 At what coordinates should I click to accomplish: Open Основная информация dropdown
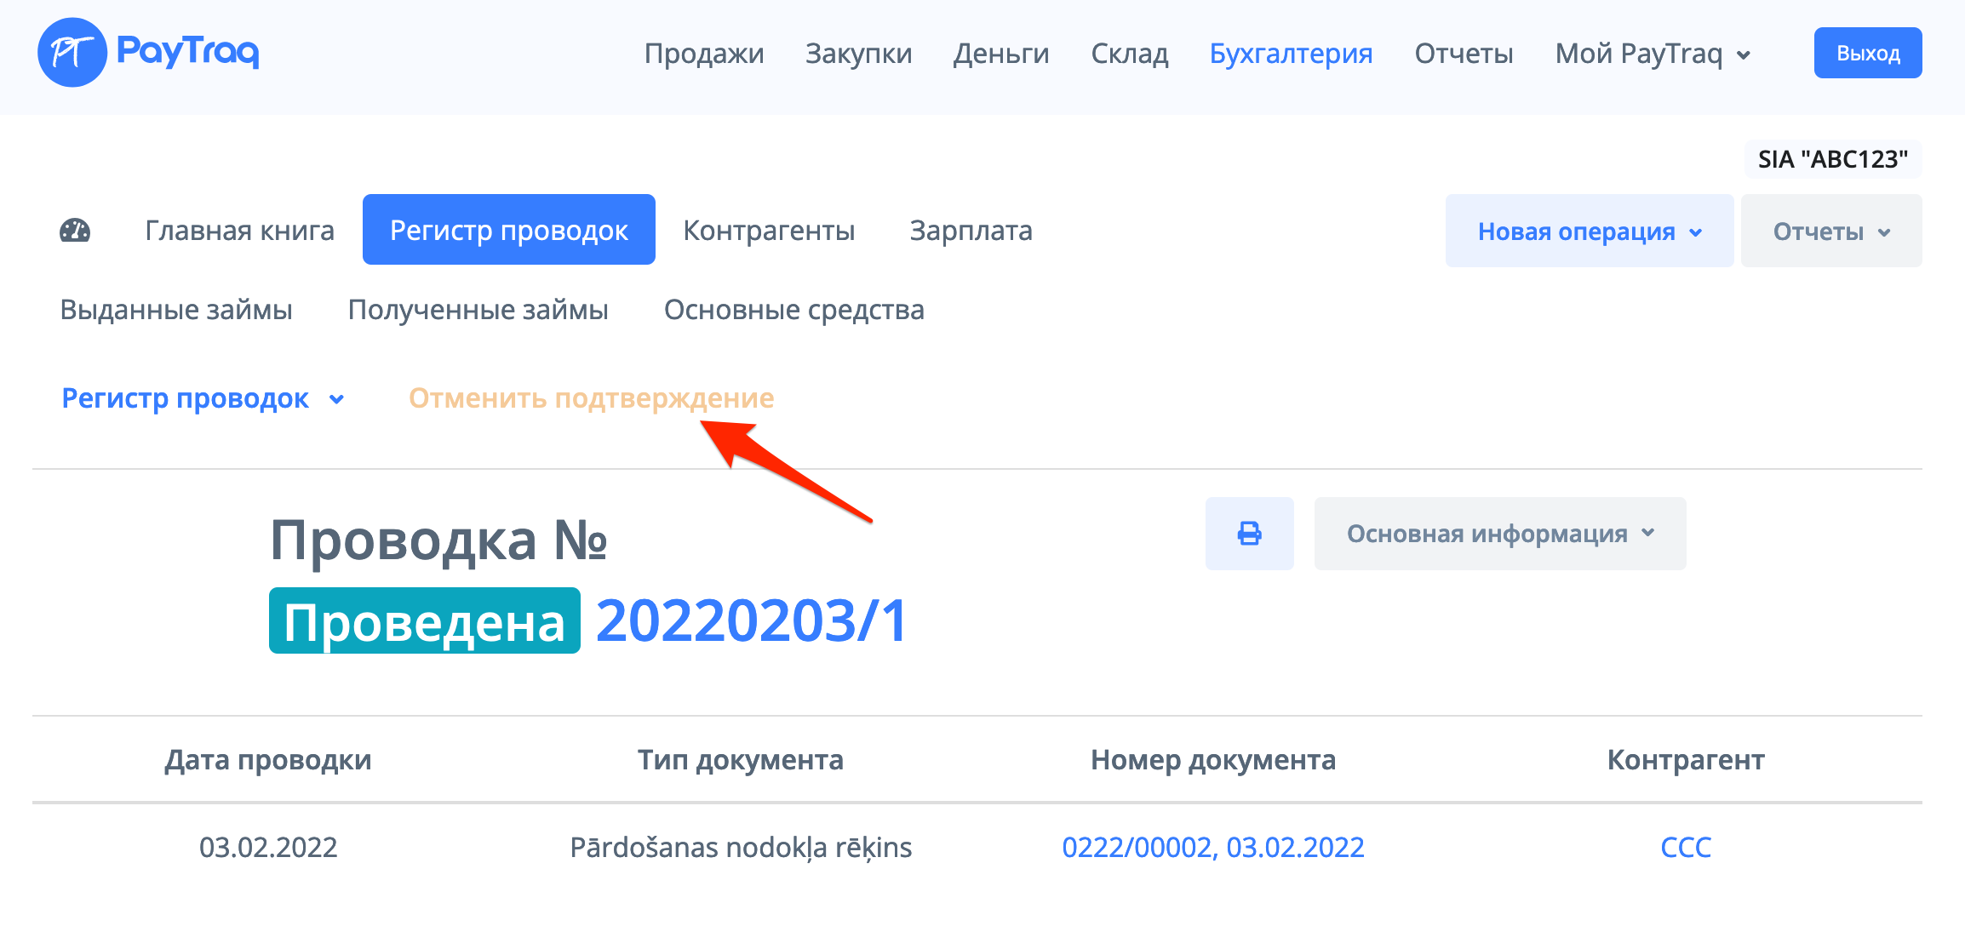[x=1499, y=534]
